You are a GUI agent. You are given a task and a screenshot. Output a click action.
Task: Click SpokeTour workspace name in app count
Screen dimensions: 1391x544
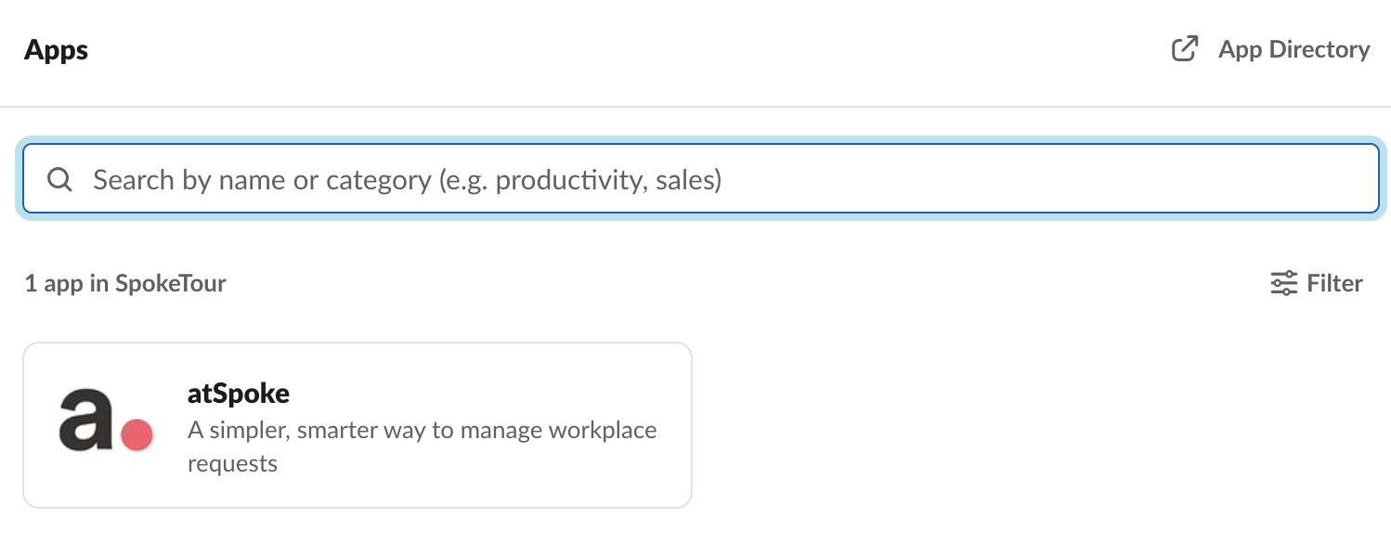tap(171, 283)
